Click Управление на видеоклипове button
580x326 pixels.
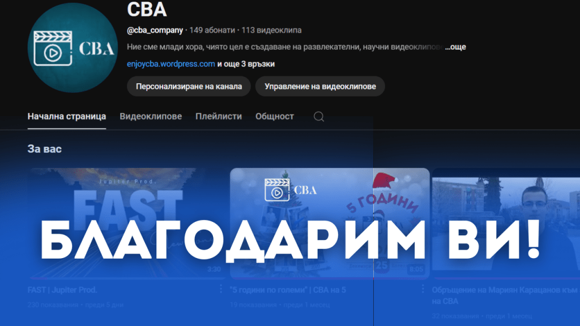pyautogui.click(x=320, y=87)
